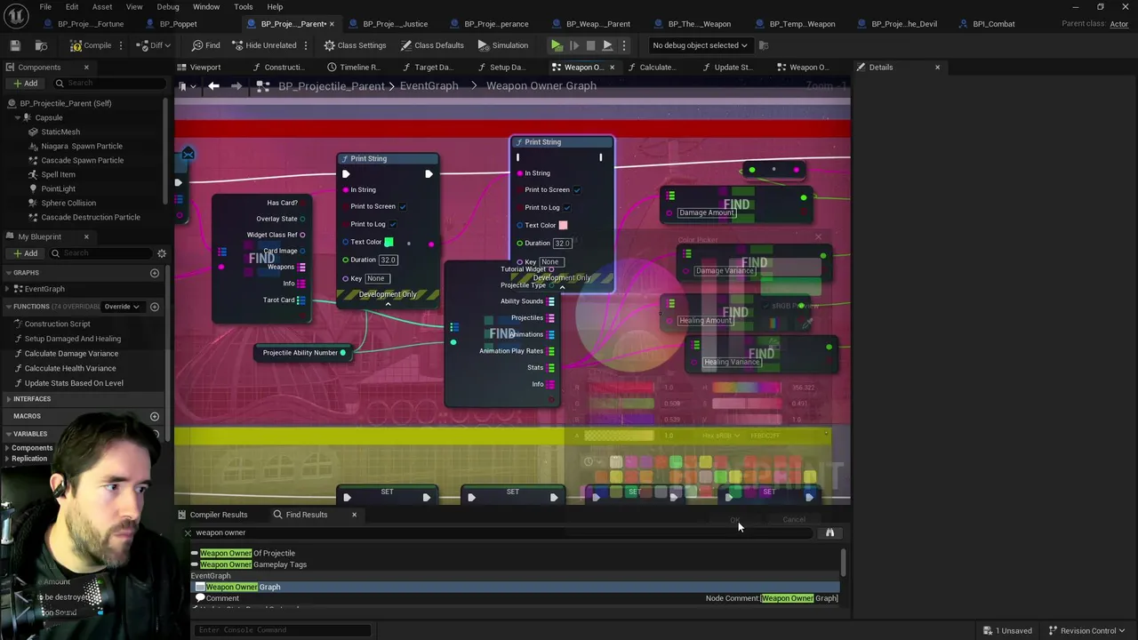The width and height of the screenshot is (1138, 640).
Task: Close the Find Results tab
Action: [354, 515]
